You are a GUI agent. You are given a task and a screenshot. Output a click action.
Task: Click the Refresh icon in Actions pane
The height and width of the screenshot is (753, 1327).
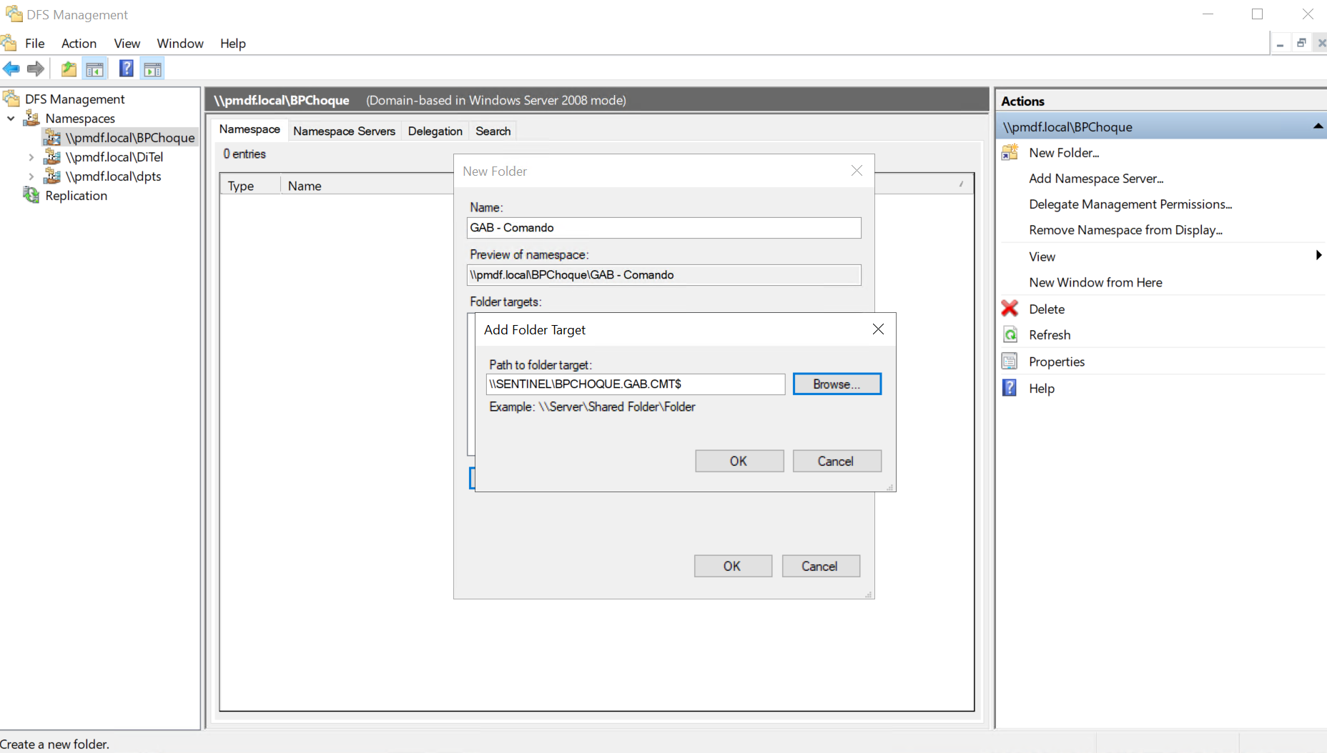coord(1010,335)
